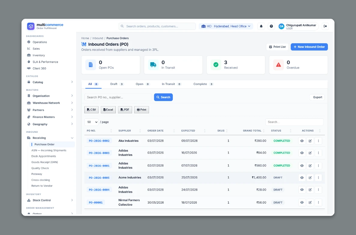Click the New Inbound Order button
356x235 pixels.
coord(309,47)
